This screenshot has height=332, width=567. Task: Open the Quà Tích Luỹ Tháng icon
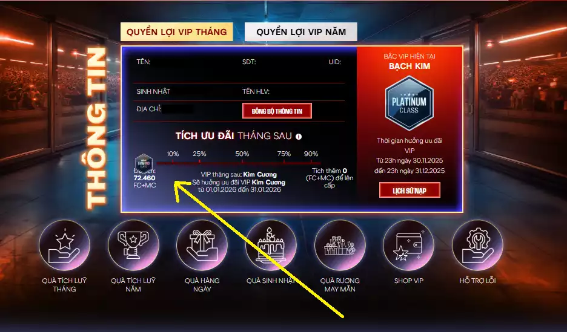(x=64, y=245)
